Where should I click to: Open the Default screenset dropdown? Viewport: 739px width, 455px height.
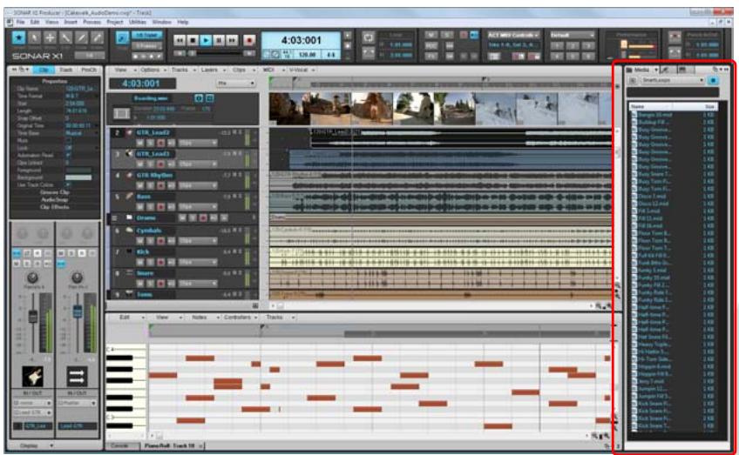point(572,36)
